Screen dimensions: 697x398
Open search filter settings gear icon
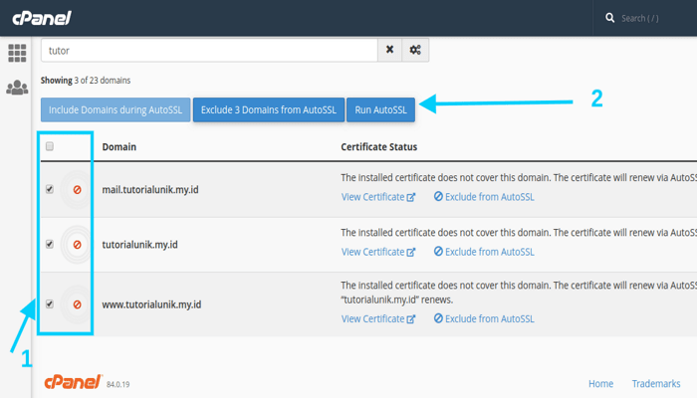[415, 50]
